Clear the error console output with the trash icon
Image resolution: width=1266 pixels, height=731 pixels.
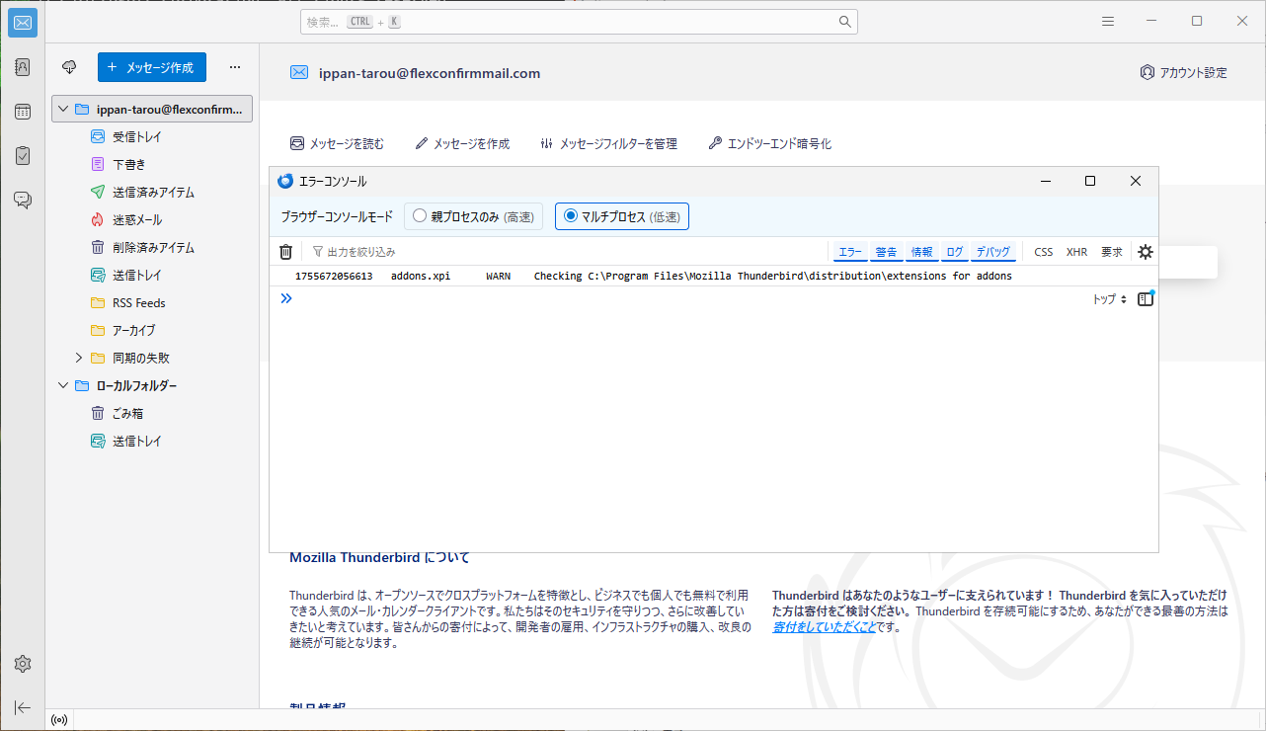pyautogui.click(x=285, y=251)
